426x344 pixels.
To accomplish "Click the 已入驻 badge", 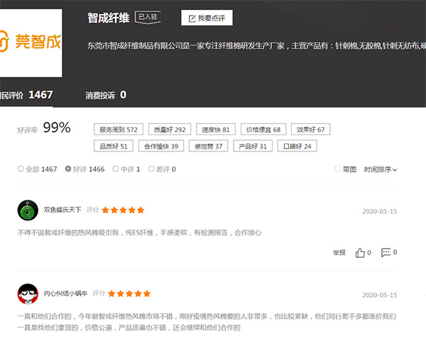I will point(148,17).
